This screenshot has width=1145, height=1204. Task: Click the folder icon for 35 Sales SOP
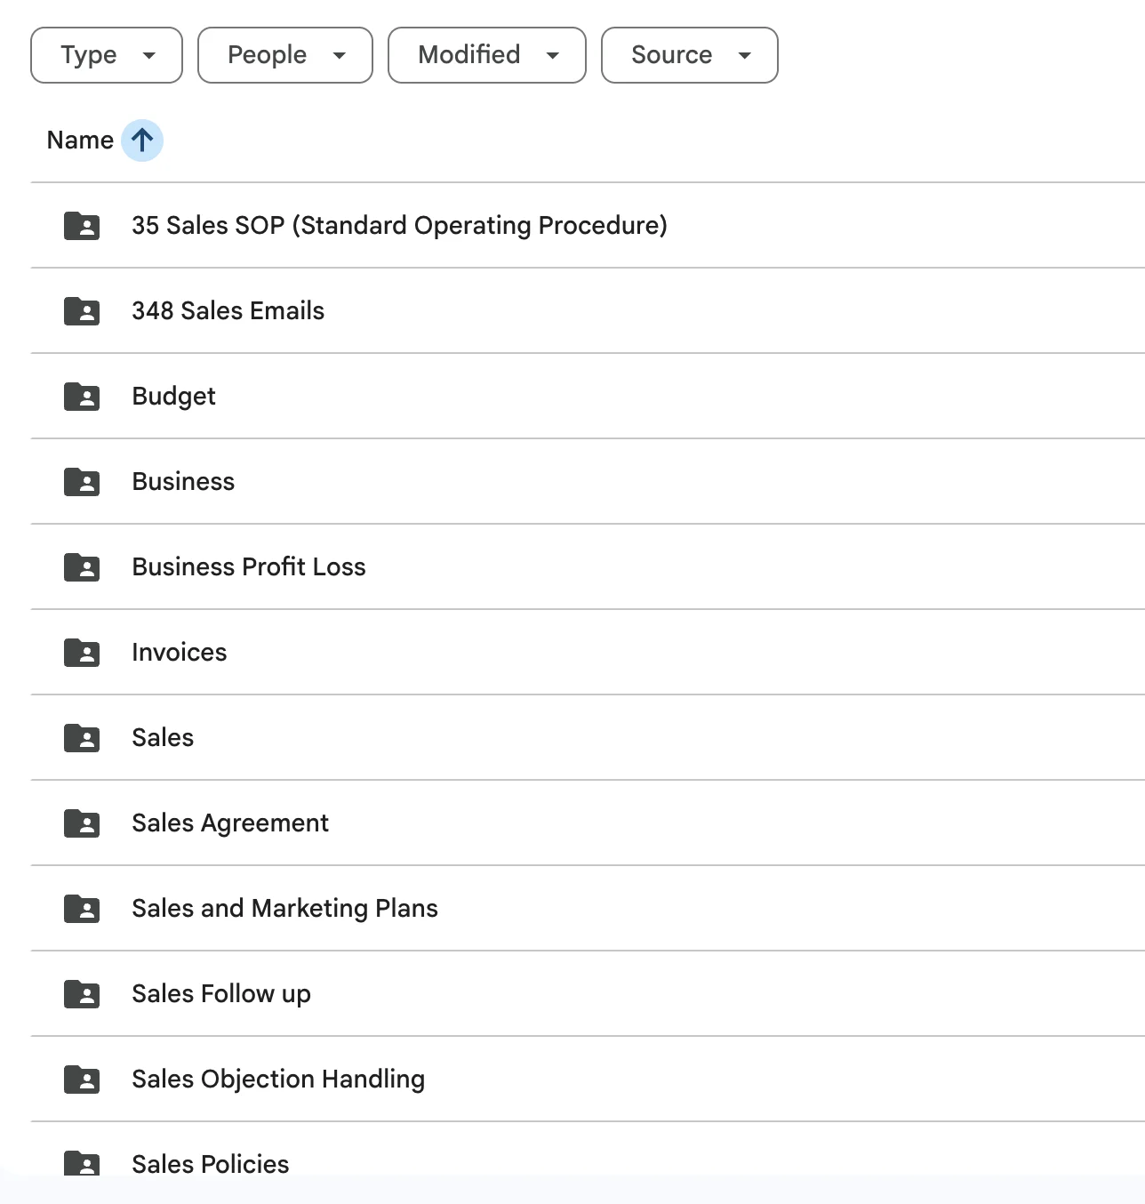(x=82, y=226)
